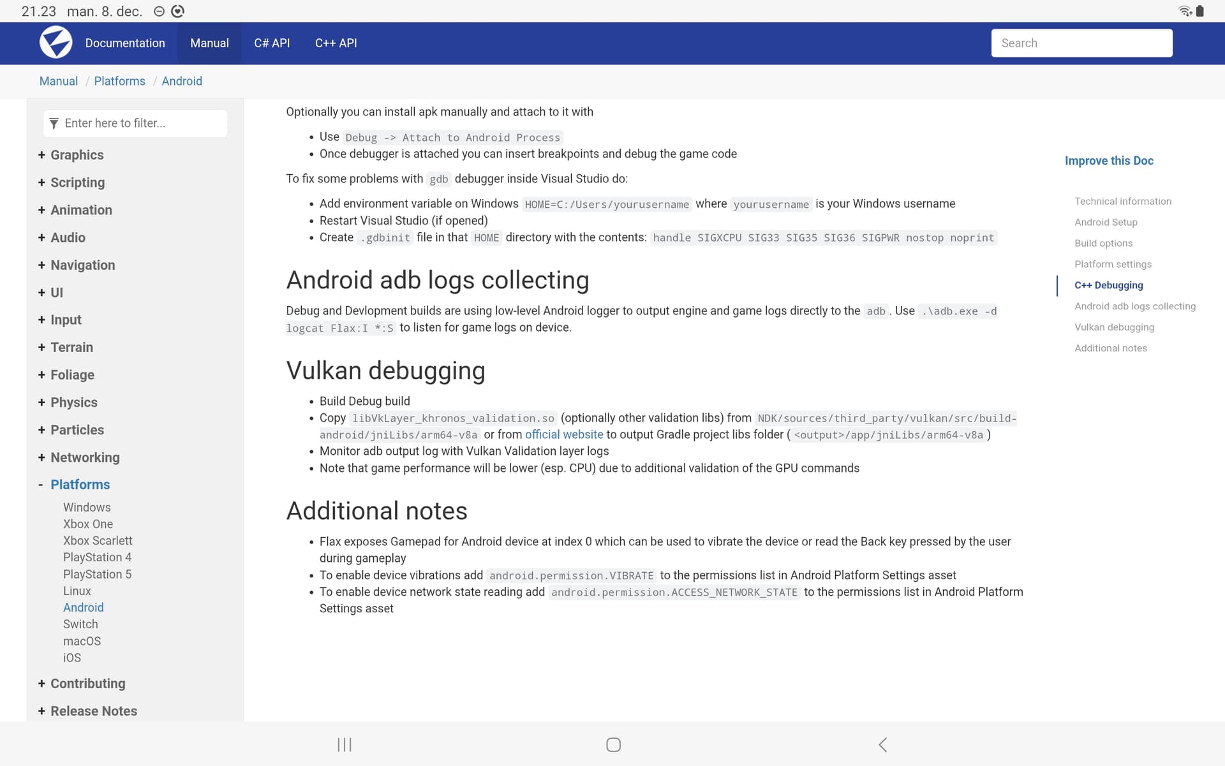
Task: Jump to Vulkan debugging in the outline
Action: (1114, 327)
